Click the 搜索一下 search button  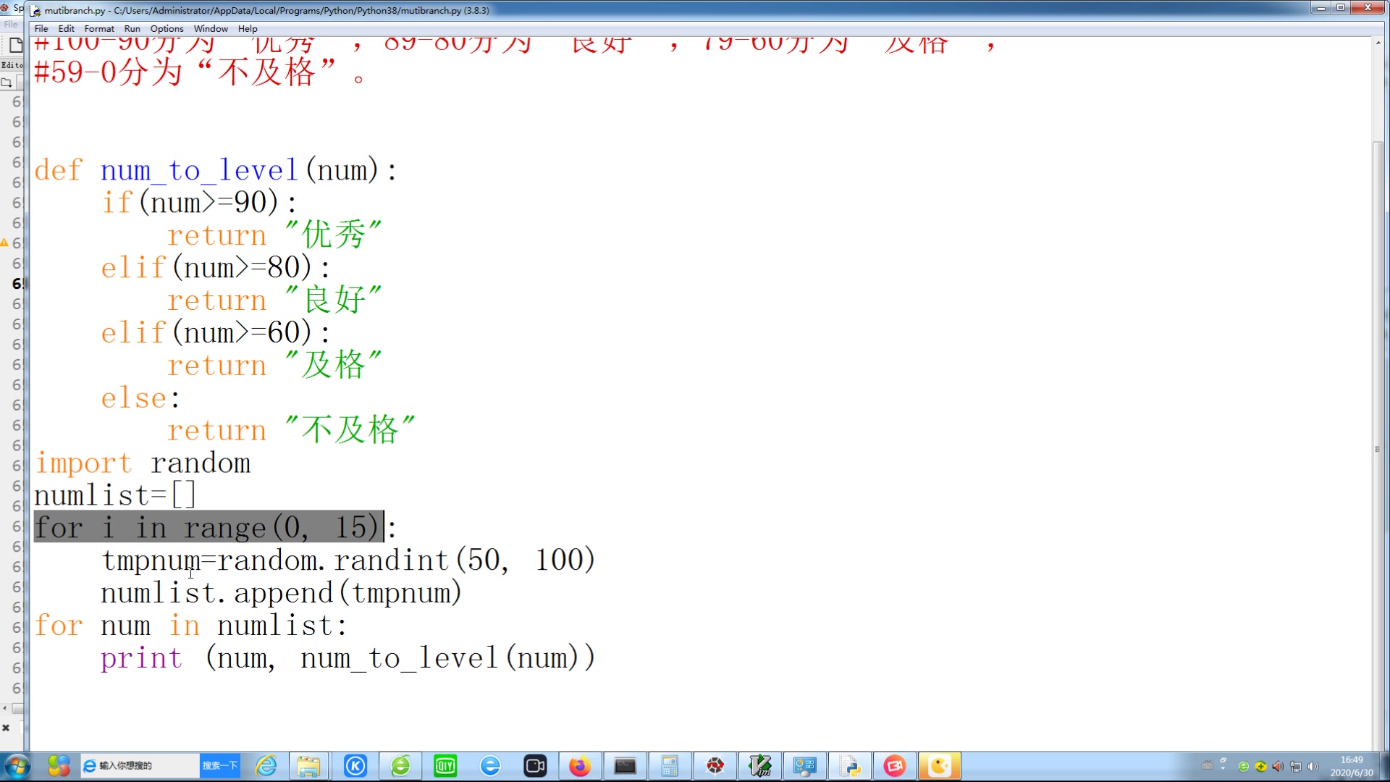[219, 766]
